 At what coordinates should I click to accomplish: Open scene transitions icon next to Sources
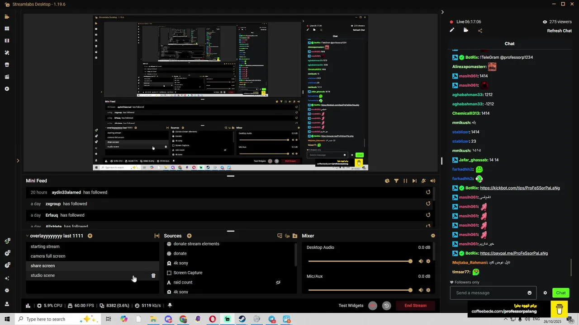click(x=157, y=236)
